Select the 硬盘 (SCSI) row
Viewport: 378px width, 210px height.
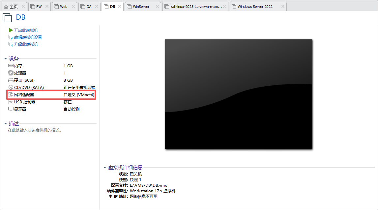coord(52,80)
